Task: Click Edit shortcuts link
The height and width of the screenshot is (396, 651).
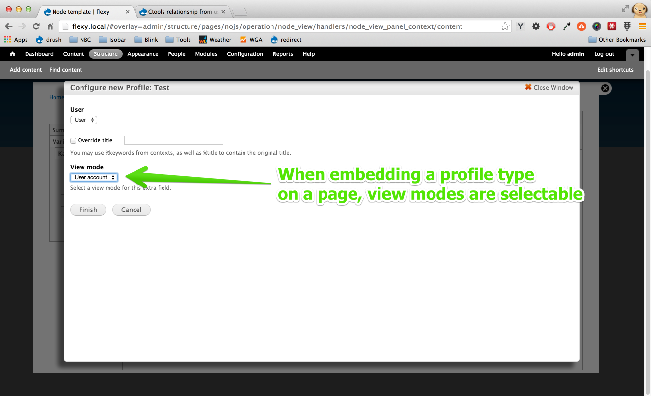Action: [616, 70]
